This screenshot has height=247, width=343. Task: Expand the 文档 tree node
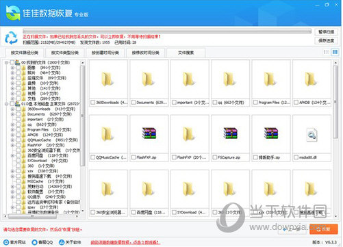point(12,99)
